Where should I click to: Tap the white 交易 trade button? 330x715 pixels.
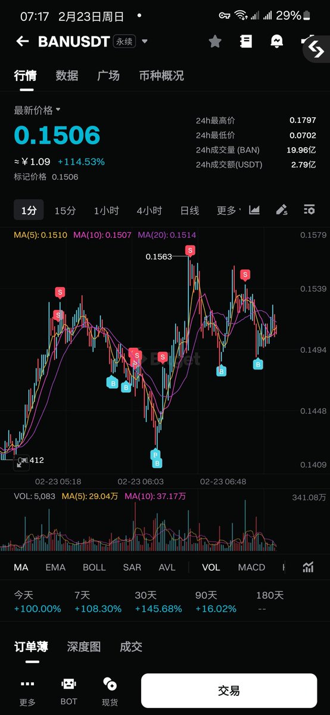(x=229, y=691)
